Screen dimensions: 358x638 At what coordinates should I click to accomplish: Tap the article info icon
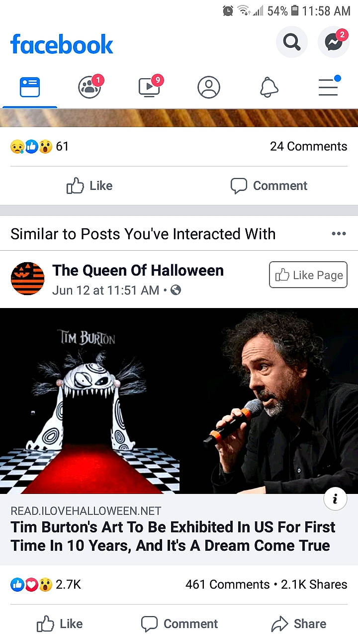(335, 499)
